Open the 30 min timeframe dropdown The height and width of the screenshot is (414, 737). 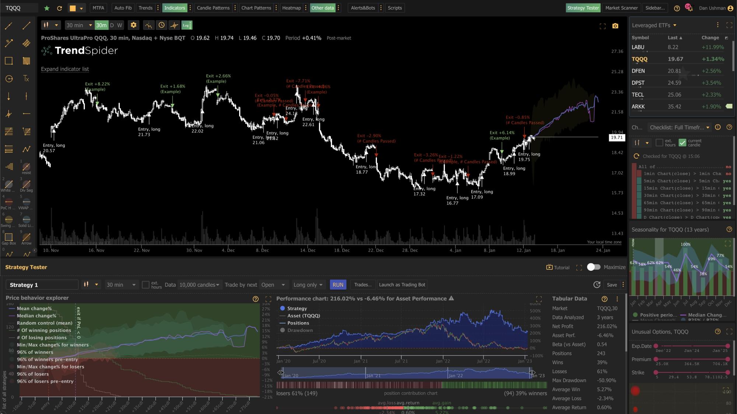tap(122, 284)
